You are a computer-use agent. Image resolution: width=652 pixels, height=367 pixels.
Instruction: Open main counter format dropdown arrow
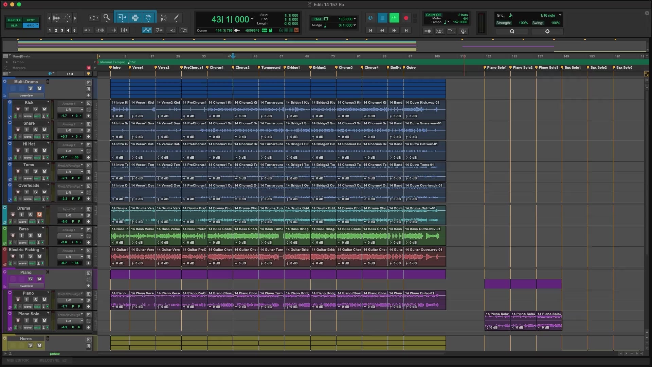pyautogui.click(x=252, y=19)
